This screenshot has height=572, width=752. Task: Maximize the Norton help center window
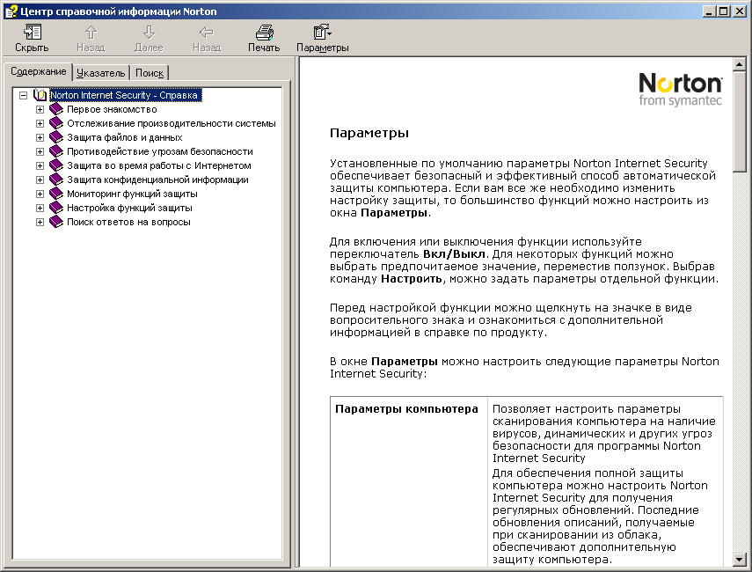pos(723,11)
